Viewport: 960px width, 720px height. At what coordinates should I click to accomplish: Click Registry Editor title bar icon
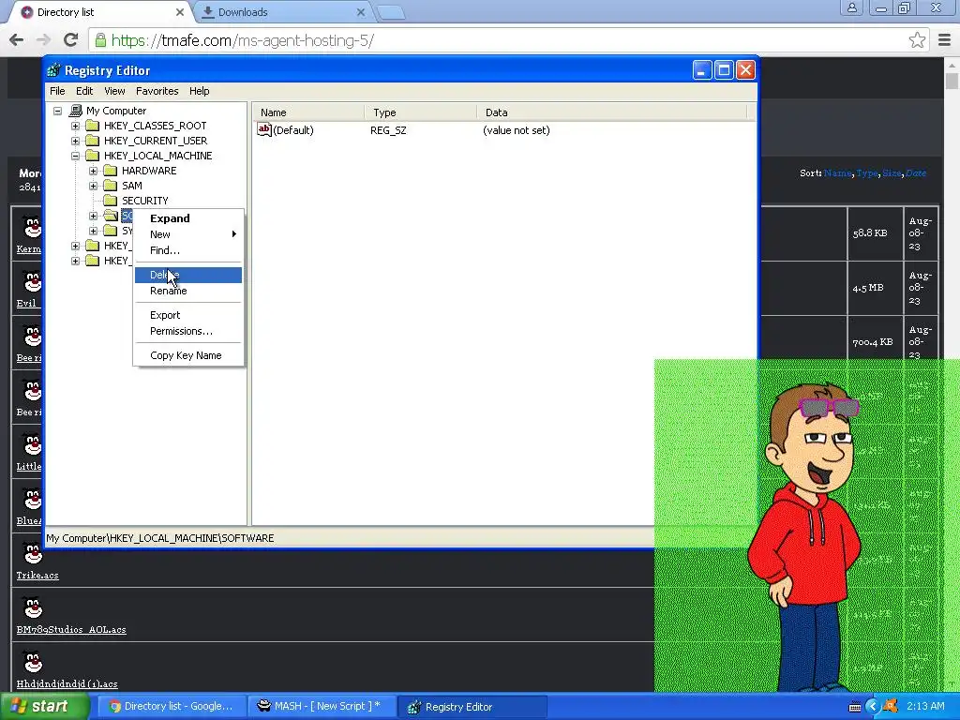(53, 70)
